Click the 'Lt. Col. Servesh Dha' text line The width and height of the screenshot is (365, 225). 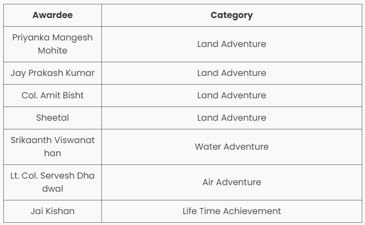53,176
